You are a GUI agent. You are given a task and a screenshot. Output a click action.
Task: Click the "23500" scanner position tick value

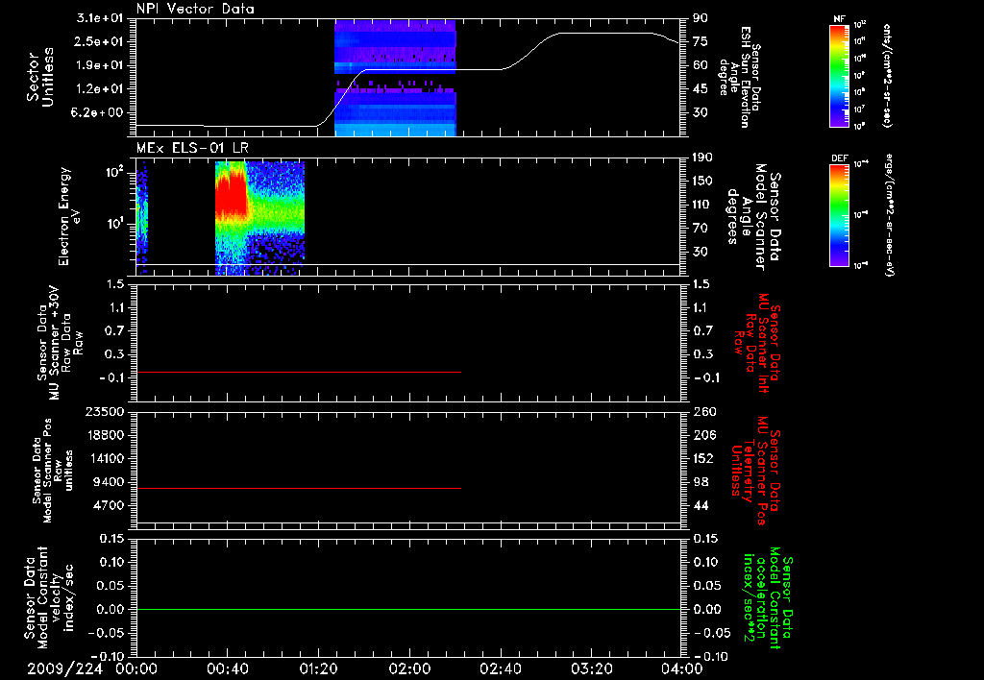(104, 411)
